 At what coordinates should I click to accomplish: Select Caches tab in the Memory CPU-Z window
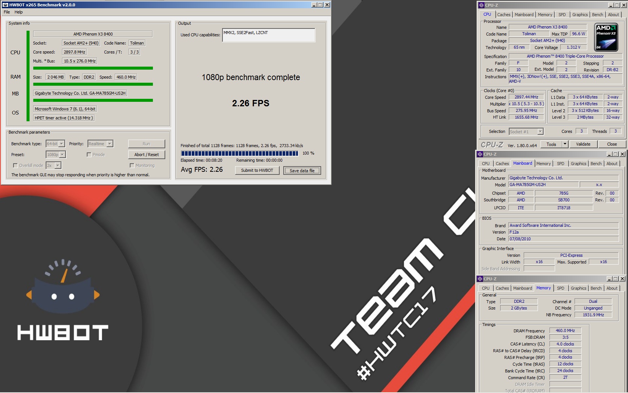[502, 288]
